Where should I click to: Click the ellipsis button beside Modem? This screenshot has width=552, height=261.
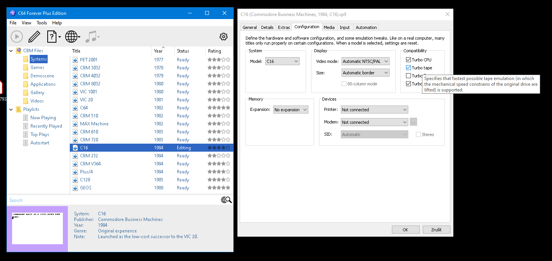click(x=414, y=122)
